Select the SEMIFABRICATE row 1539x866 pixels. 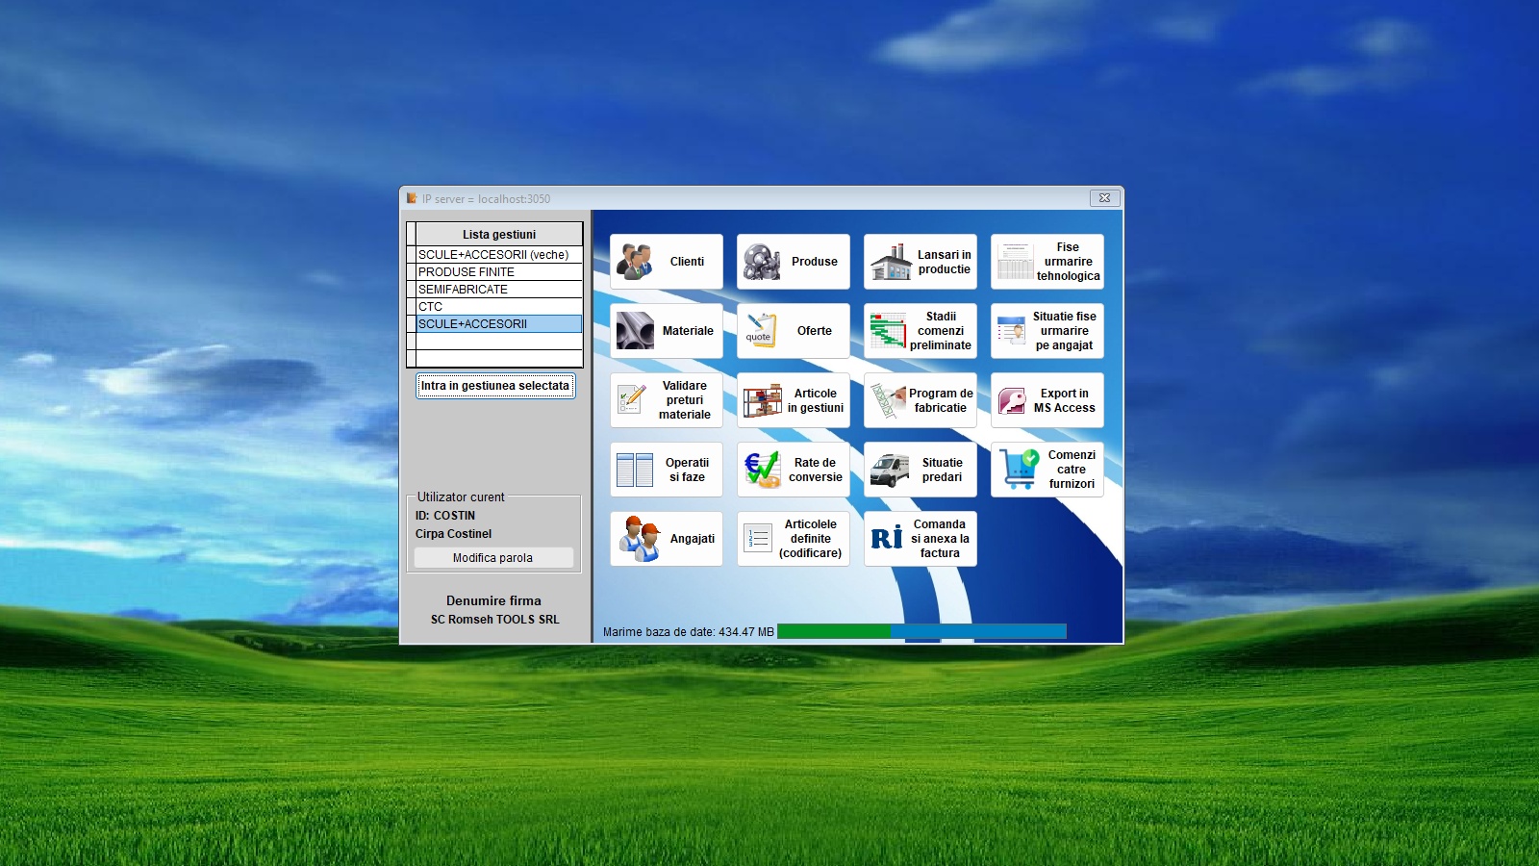pos(499,290)
